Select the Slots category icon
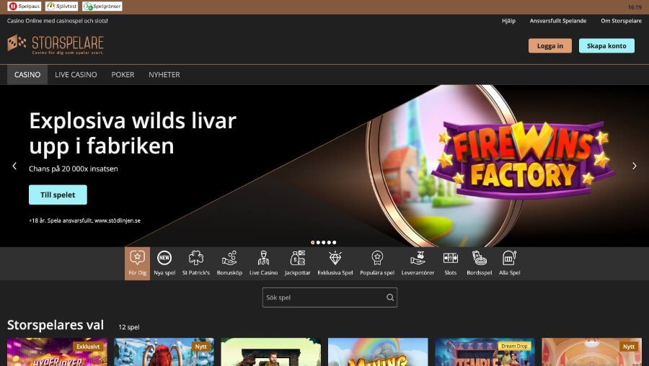The height and width of the screenshot is (366, 649). [x=450, y=264]
